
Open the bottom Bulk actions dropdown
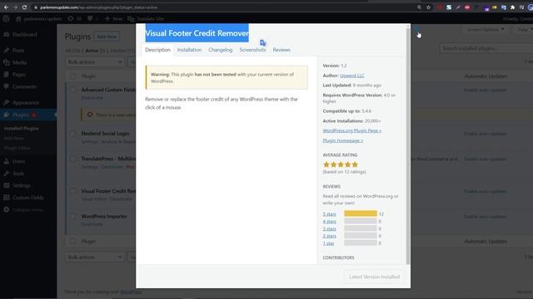coord(94,257)
